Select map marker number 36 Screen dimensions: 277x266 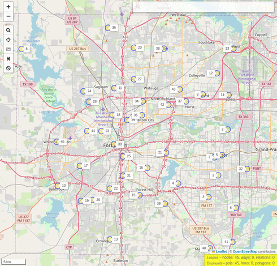click(x=108, y=28)
